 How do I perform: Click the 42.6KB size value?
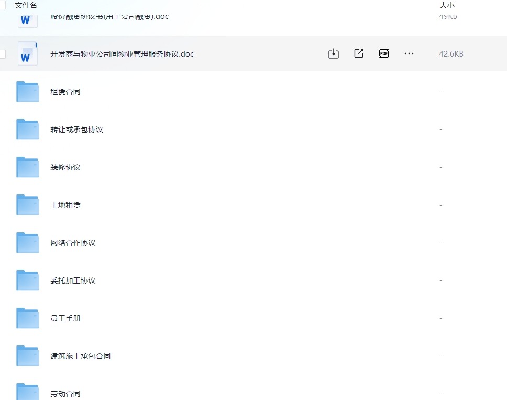pyautogui.click(x=451, y=54)
